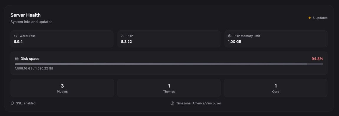Click the Disk space usage progress bar

[169, 64]
